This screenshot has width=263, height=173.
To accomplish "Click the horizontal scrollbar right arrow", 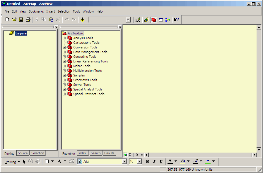I will coord(255,155).
